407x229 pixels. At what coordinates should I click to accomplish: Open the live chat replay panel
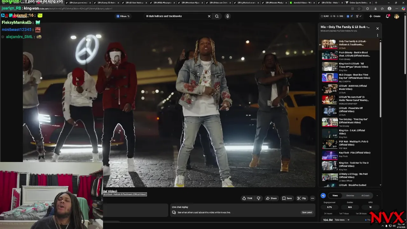click(307, 212)
